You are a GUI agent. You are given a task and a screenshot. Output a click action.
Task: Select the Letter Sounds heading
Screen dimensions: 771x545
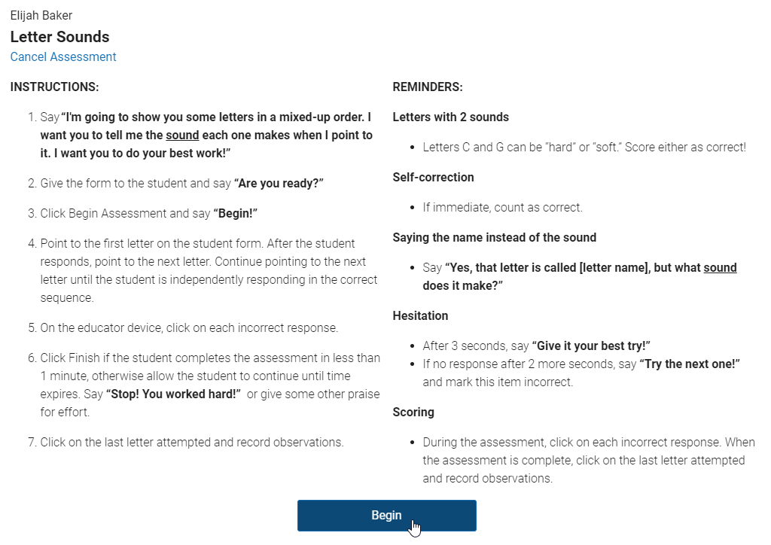[x=60, y=37]
